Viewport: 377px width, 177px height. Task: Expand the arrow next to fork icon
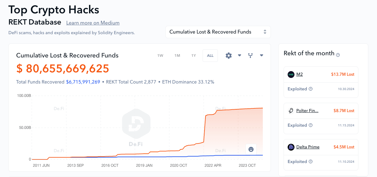262,56
